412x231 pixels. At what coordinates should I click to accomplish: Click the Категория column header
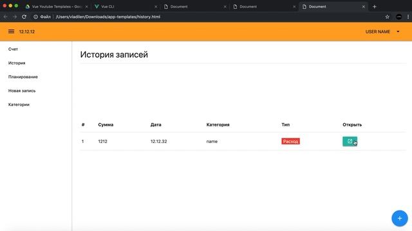click(x=218, y=124)
